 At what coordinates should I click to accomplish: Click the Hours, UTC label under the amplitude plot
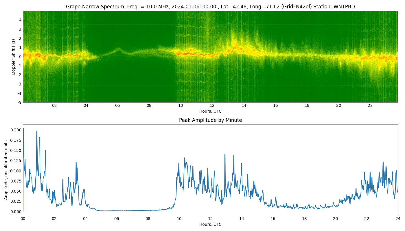point(210,224)
